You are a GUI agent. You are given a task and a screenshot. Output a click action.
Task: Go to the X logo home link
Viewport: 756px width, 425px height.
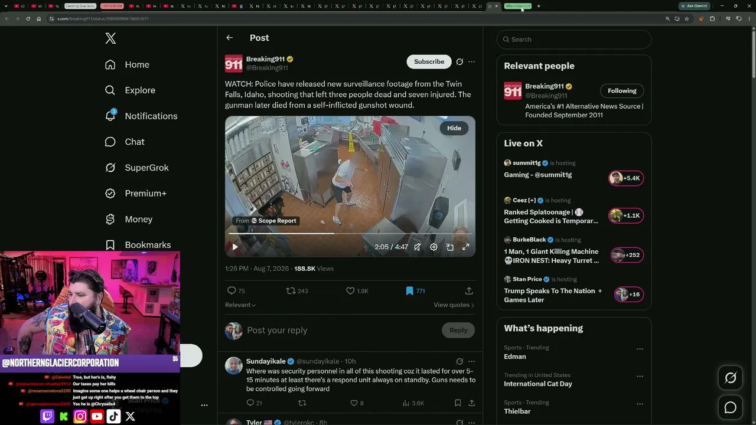click(x=110, y=38)
